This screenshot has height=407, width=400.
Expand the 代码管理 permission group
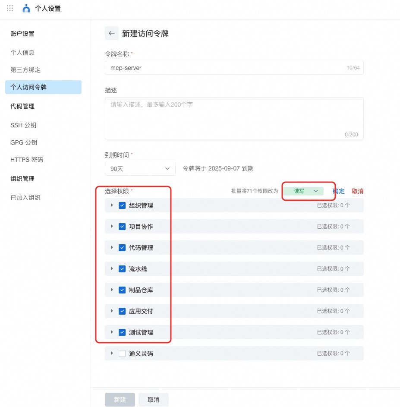pos(112,248)
